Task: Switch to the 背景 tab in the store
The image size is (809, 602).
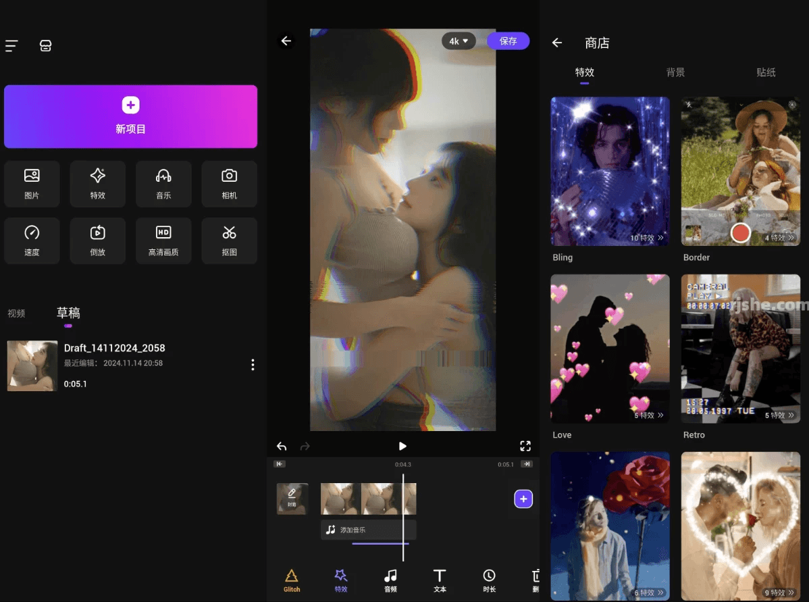Action: pyautogui.click(x=675, y=72)
